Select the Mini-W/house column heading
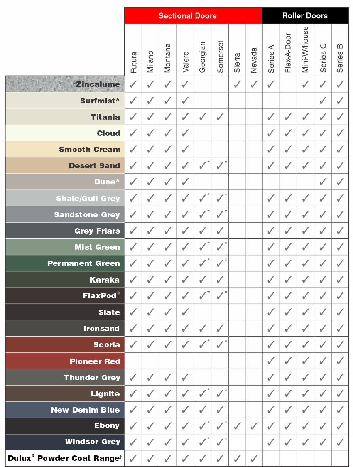 [305, 49]
